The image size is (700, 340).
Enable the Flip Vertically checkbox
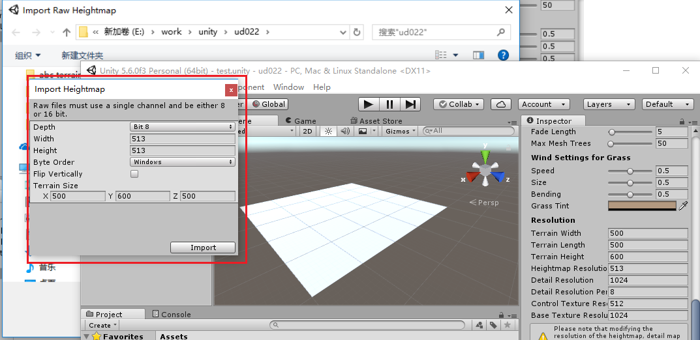(x=134, y=174)
